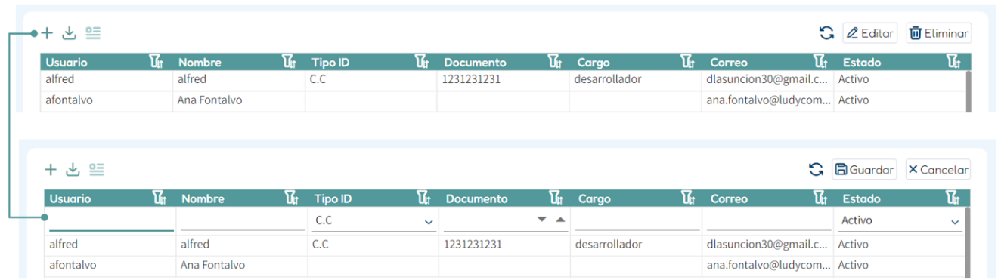The image size is (998, 280).
Task: Click the Documento field's decrease arrow
Action: click(x=541, y=220)
